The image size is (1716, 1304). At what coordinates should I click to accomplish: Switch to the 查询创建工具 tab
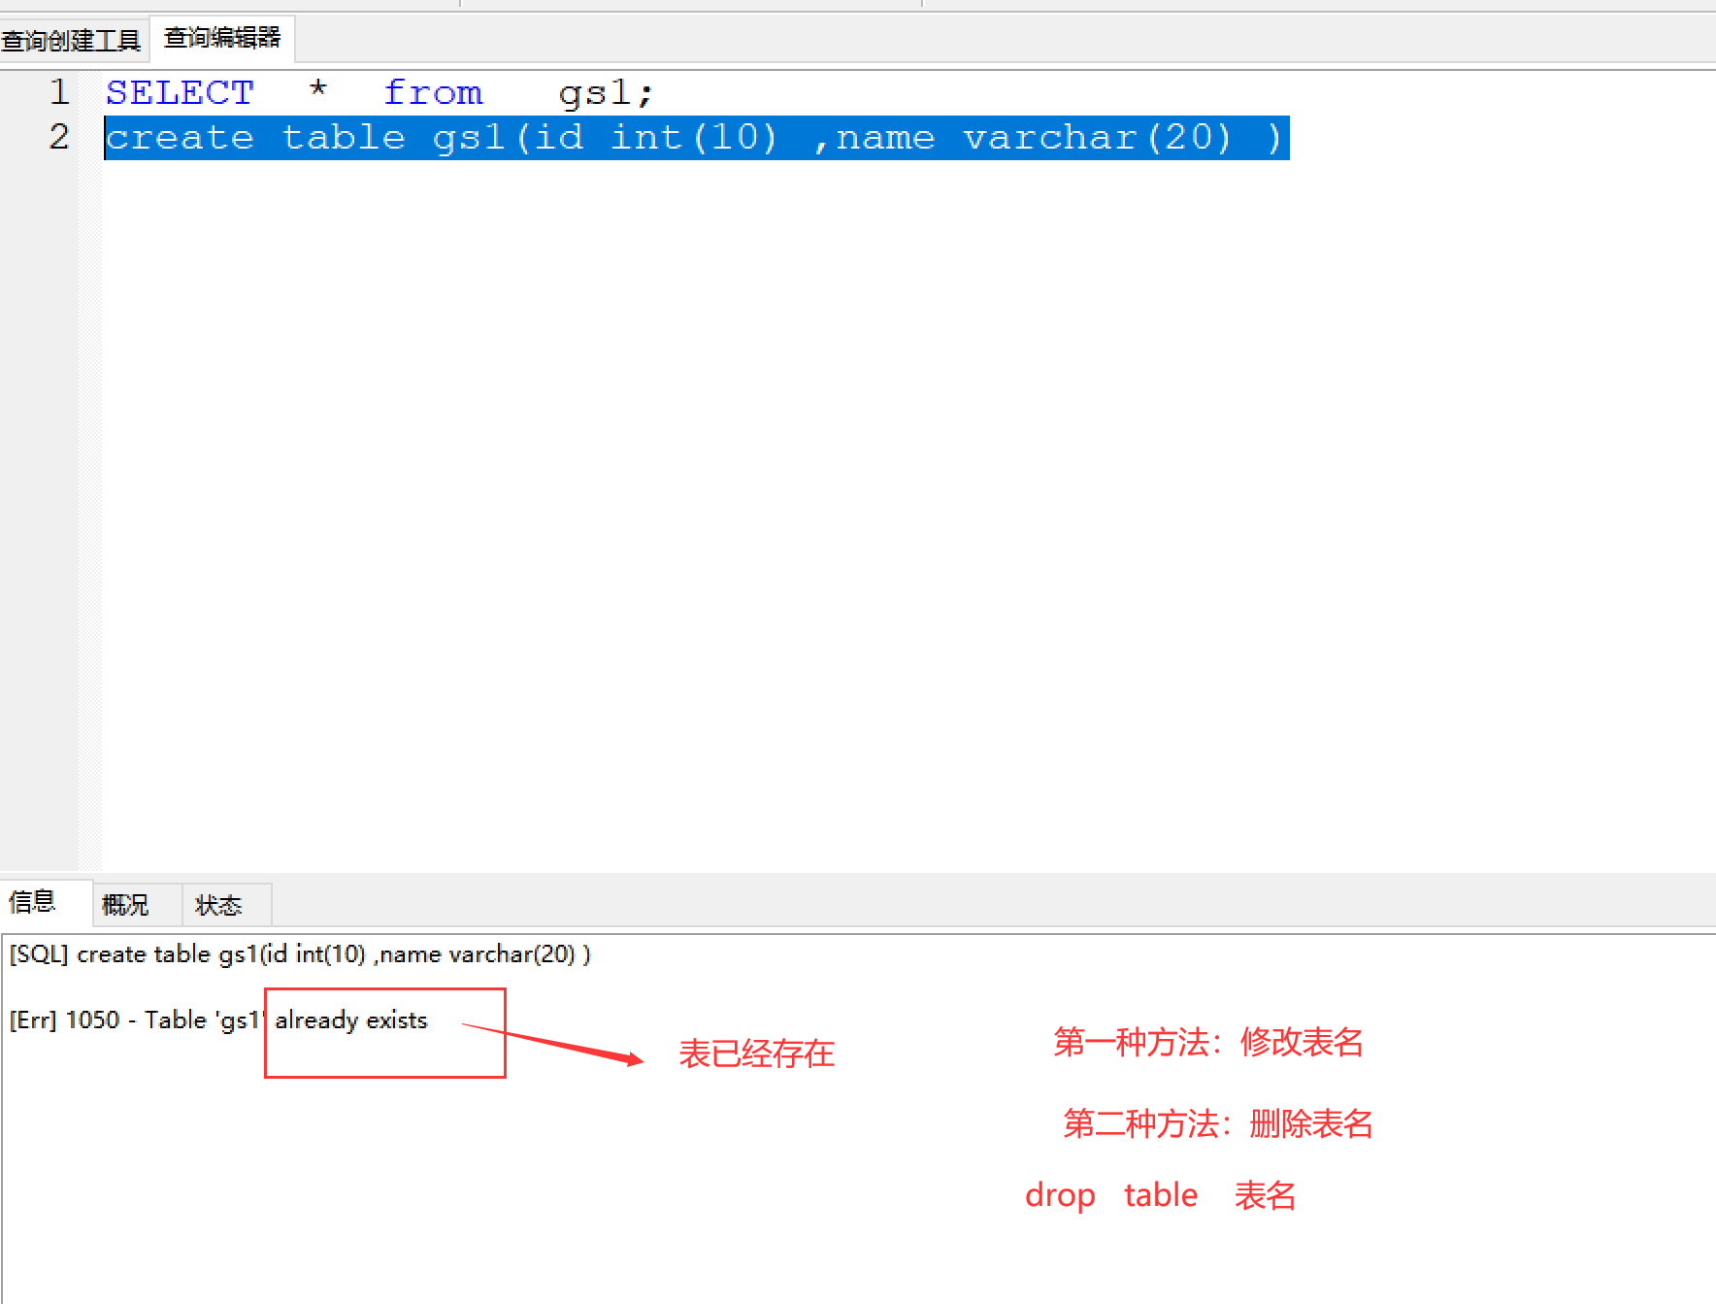[x=72, y=41]
